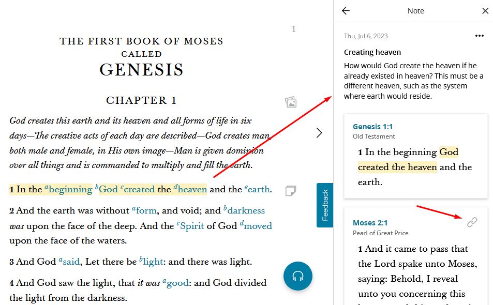This screenshot has width=493, height=305.
Task: Open the "darkness" footnote in verse 2
Action: coord(246,211)
